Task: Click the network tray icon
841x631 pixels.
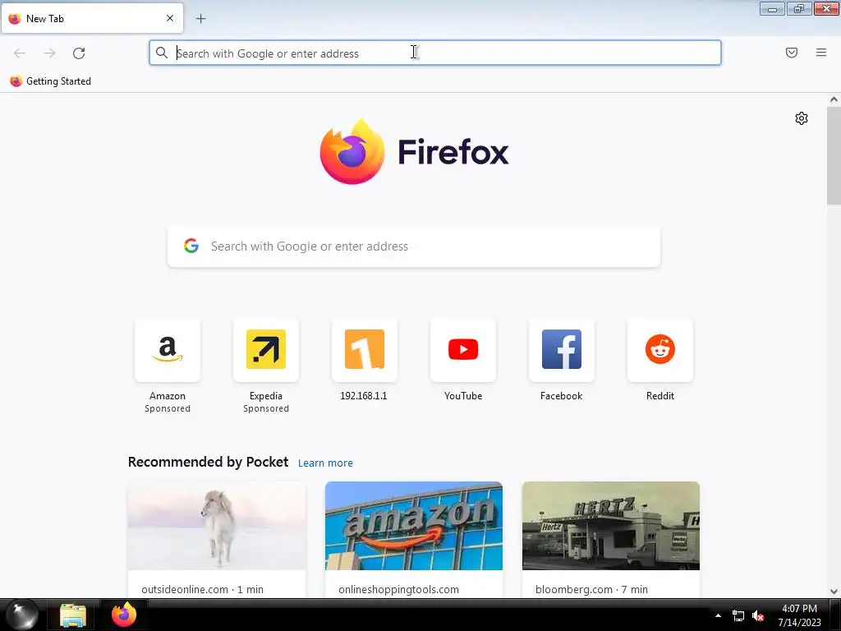Action: [738, 616]
